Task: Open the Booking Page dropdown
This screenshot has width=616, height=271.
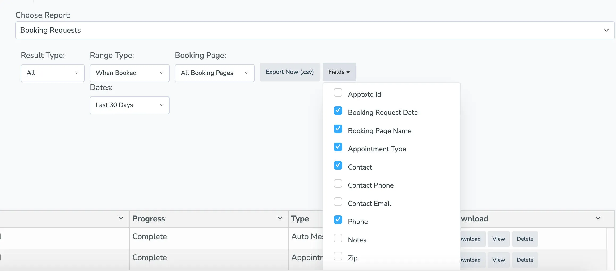Action: (214, 73)
